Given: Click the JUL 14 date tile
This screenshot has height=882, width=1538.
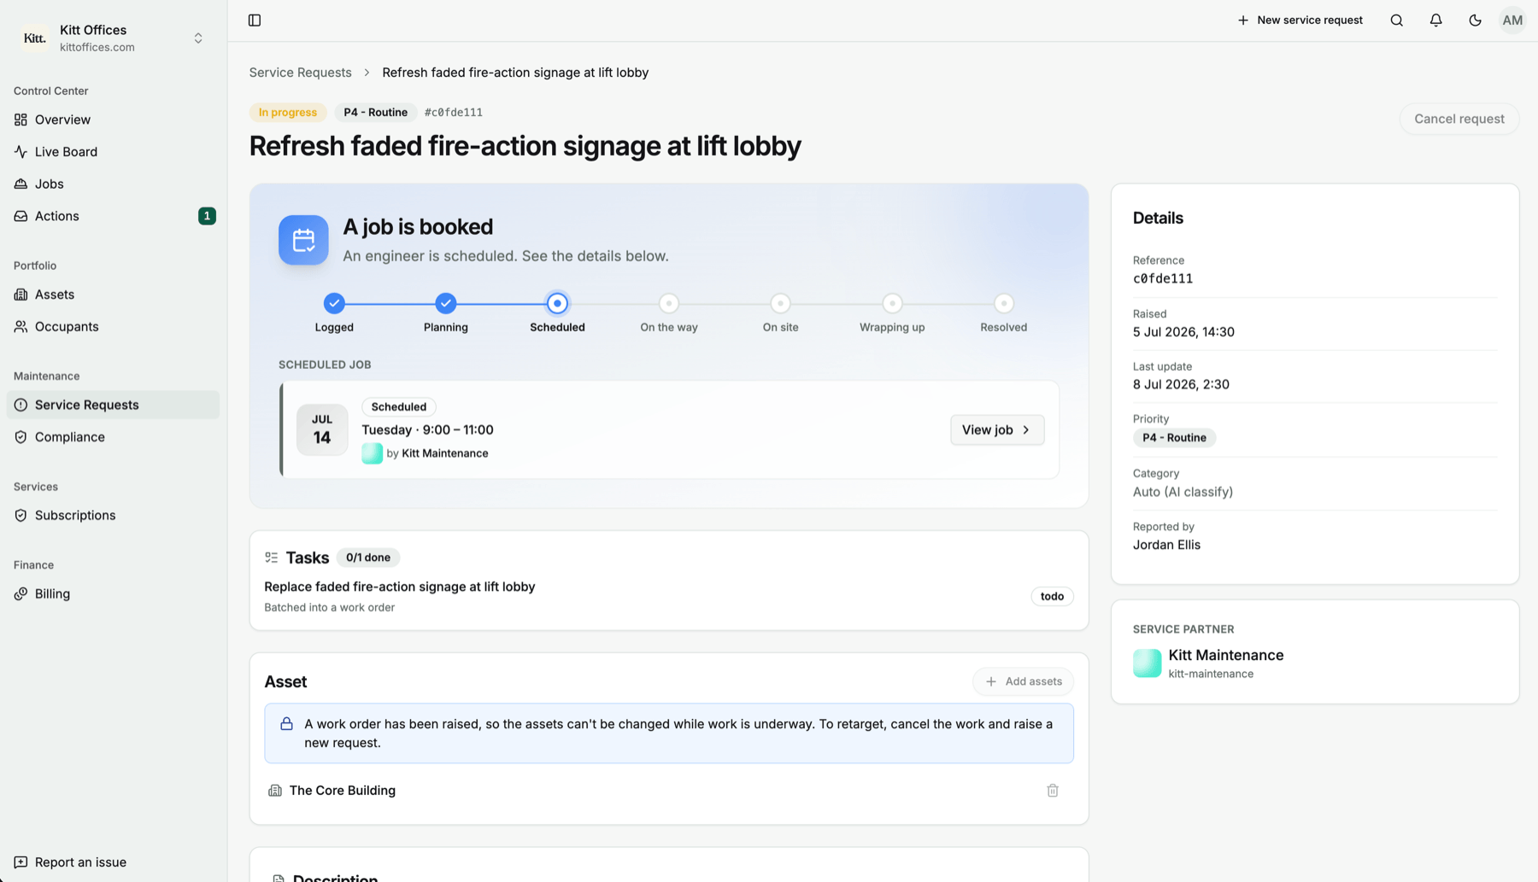Looking at the screenshot, I should [x=322, y=429].
